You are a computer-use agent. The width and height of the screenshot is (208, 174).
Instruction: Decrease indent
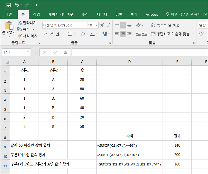(x=138, y=34)
